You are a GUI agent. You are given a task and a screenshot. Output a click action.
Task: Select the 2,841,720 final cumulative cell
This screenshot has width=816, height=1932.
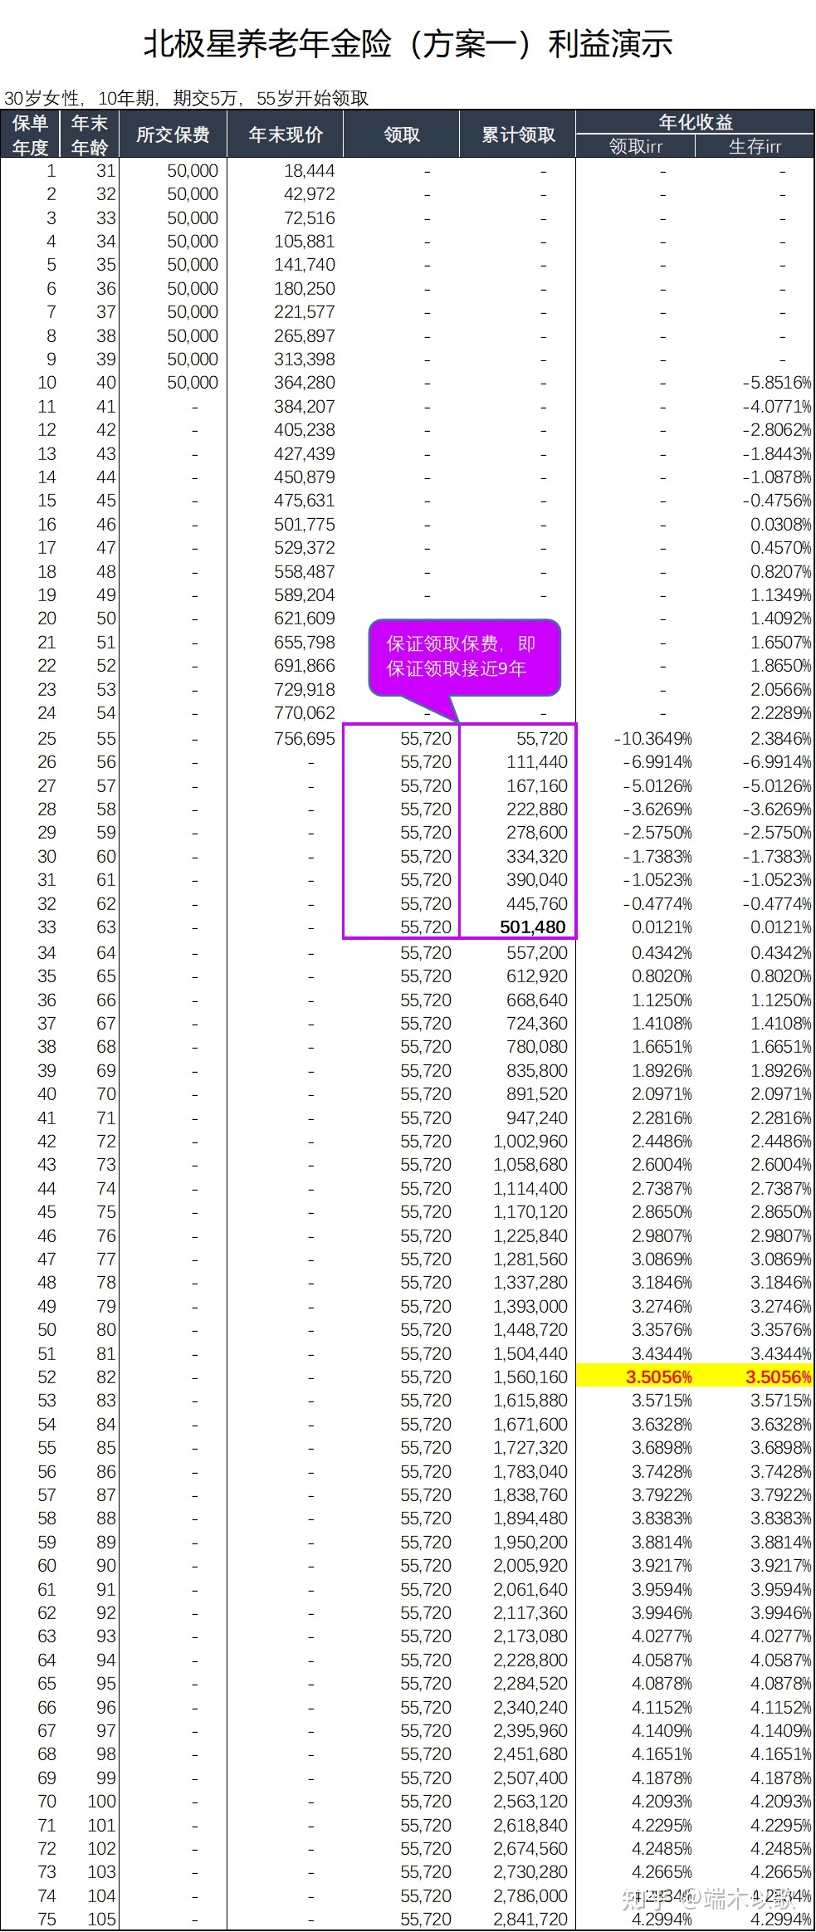click(x=530, y=1919)
